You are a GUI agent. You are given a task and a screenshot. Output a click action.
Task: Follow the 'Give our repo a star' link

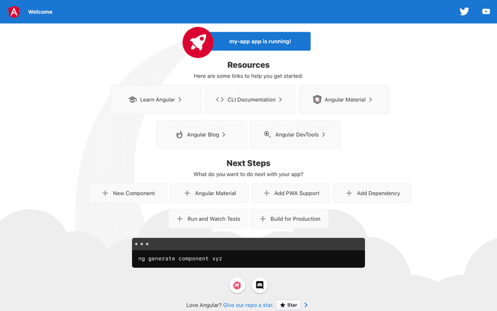tap(248, 305)
